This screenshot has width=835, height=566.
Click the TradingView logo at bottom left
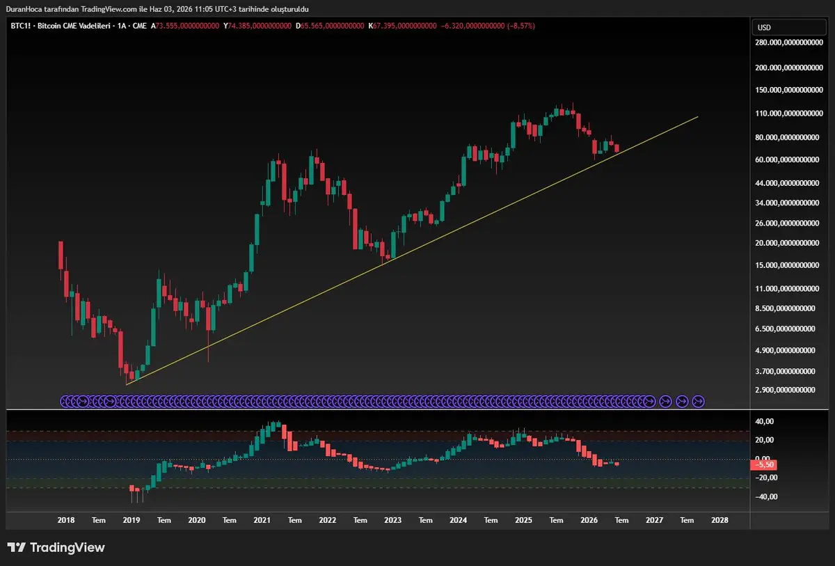click(x=56, y=548)
